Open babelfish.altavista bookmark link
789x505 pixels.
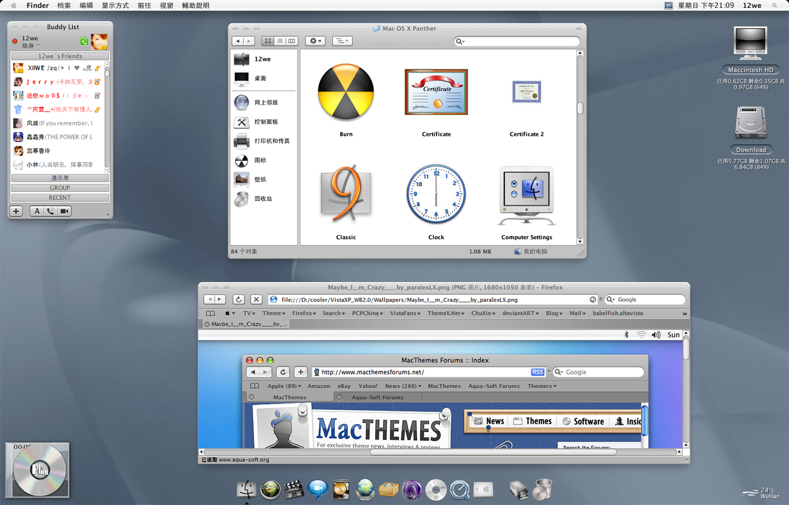(x=617, y=313)
